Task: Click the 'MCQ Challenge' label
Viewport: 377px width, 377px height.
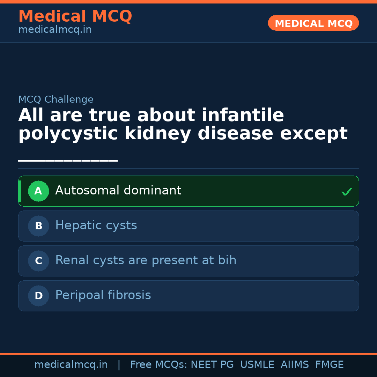Action: tap(56, 99)
